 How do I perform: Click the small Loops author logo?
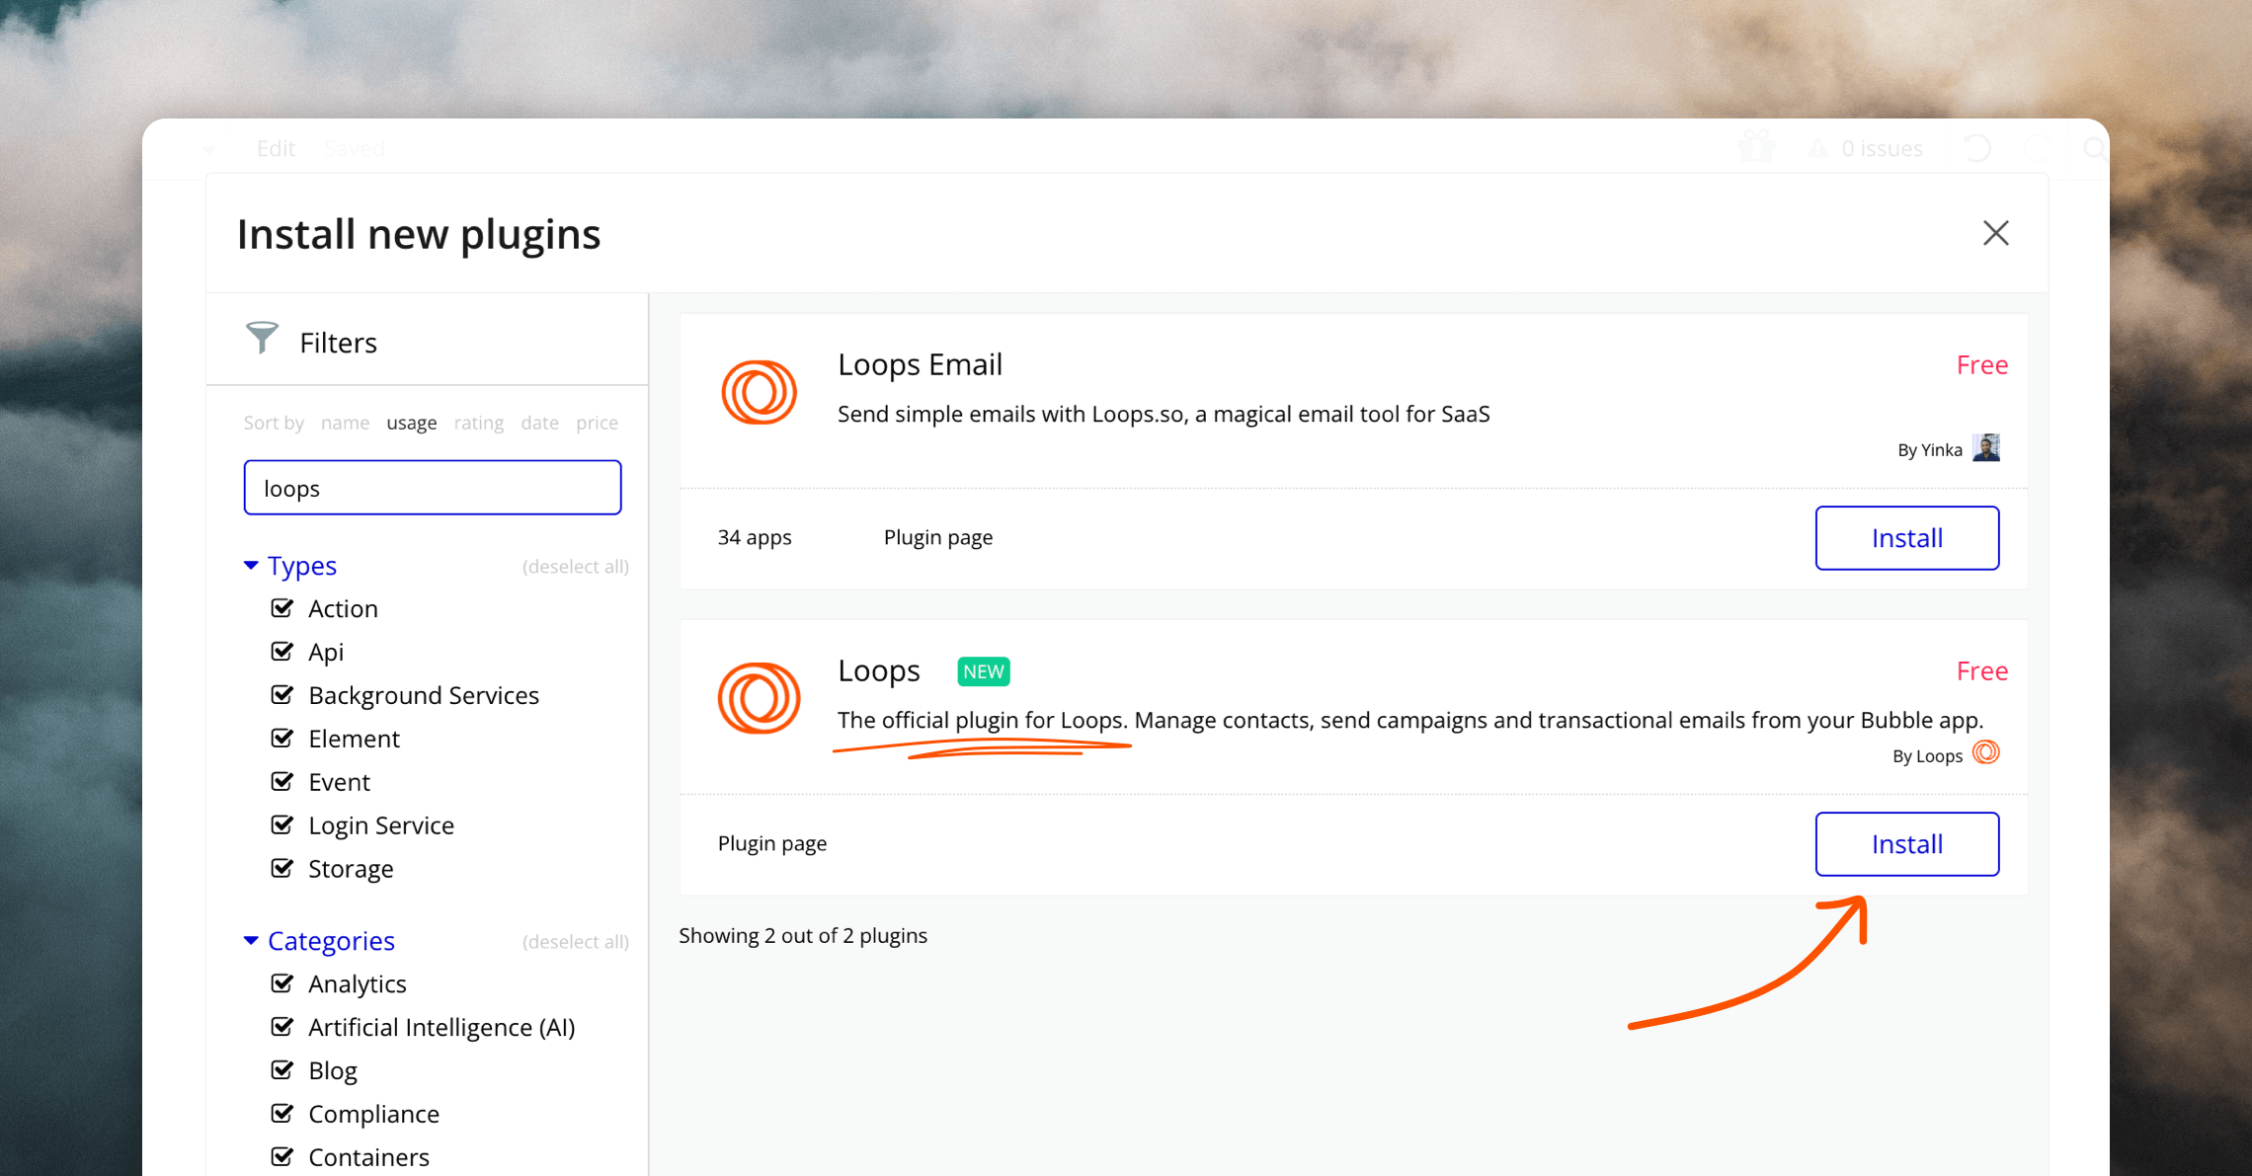[1986, 753]
